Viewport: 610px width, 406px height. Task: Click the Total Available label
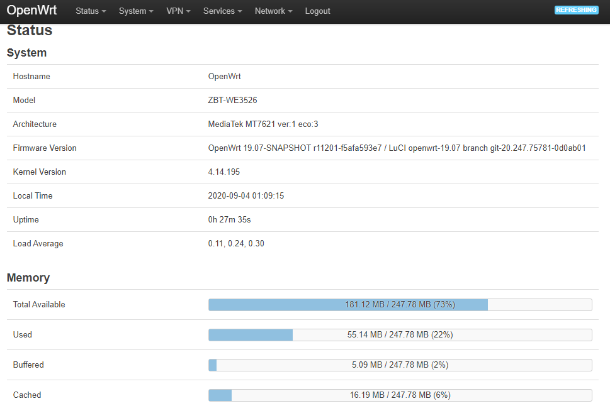coord(39,305)
